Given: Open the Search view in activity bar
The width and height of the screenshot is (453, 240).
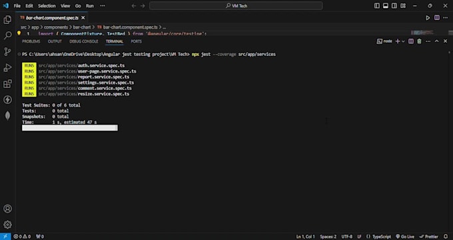Looking at the screenshot, I should (x=7, y=36).
